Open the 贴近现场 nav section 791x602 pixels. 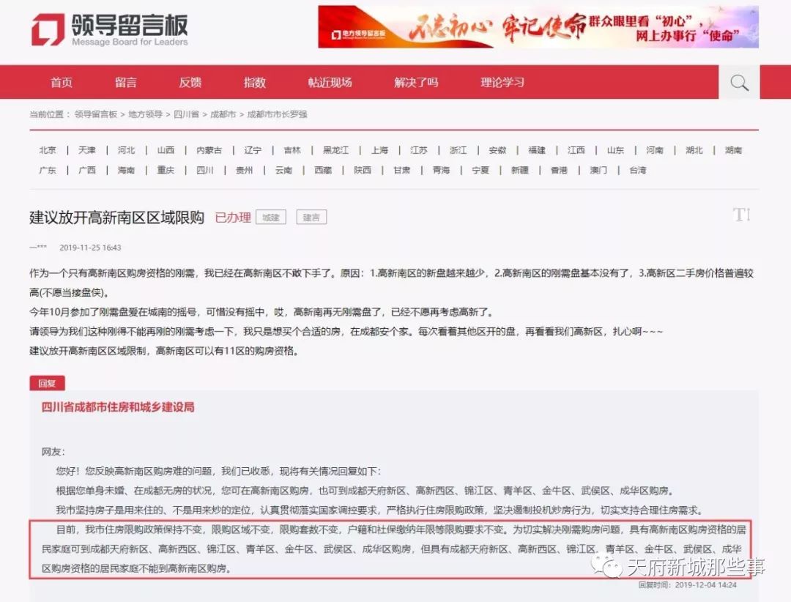click(x=330, y=83)
